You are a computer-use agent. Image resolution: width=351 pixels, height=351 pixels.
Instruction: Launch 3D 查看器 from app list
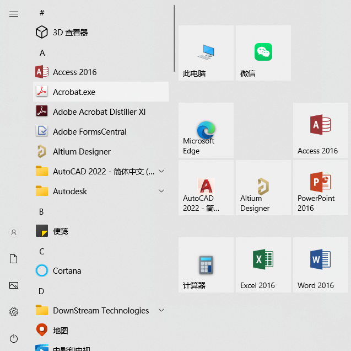pyautogui.click(x=101, y=33)
